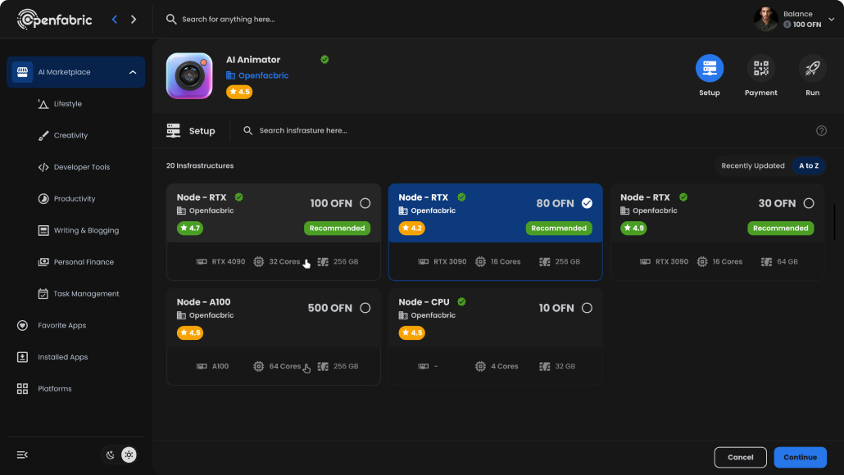Click the Continue button
The width and height of the screenshot is (844, 475).
[800, 457]
